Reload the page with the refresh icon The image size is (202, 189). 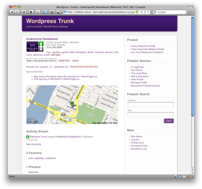(24, 12)
